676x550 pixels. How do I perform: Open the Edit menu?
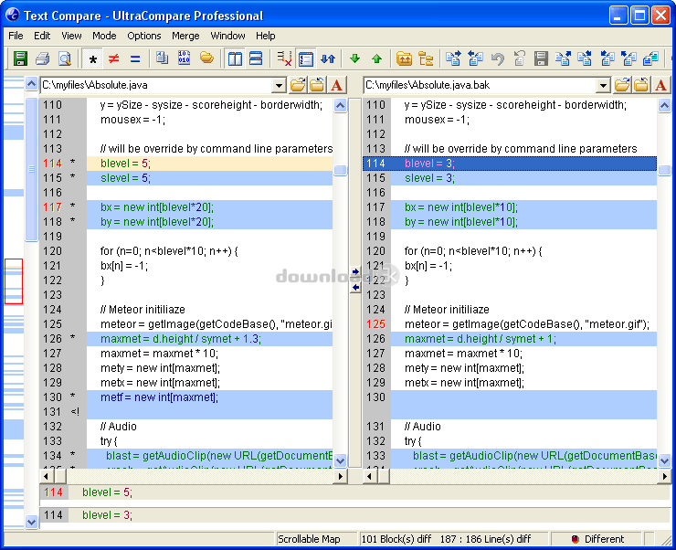click(x=42, y=36)
